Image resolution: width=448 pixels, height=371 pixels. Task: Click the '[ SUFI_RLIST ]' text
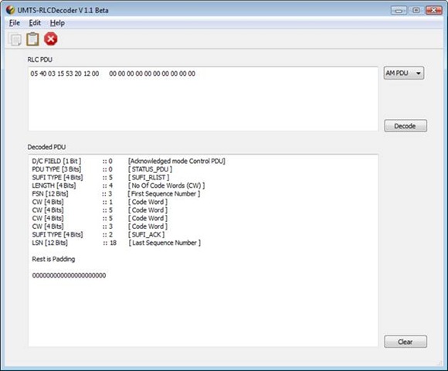pyautogui.click(x=148, y=178)
